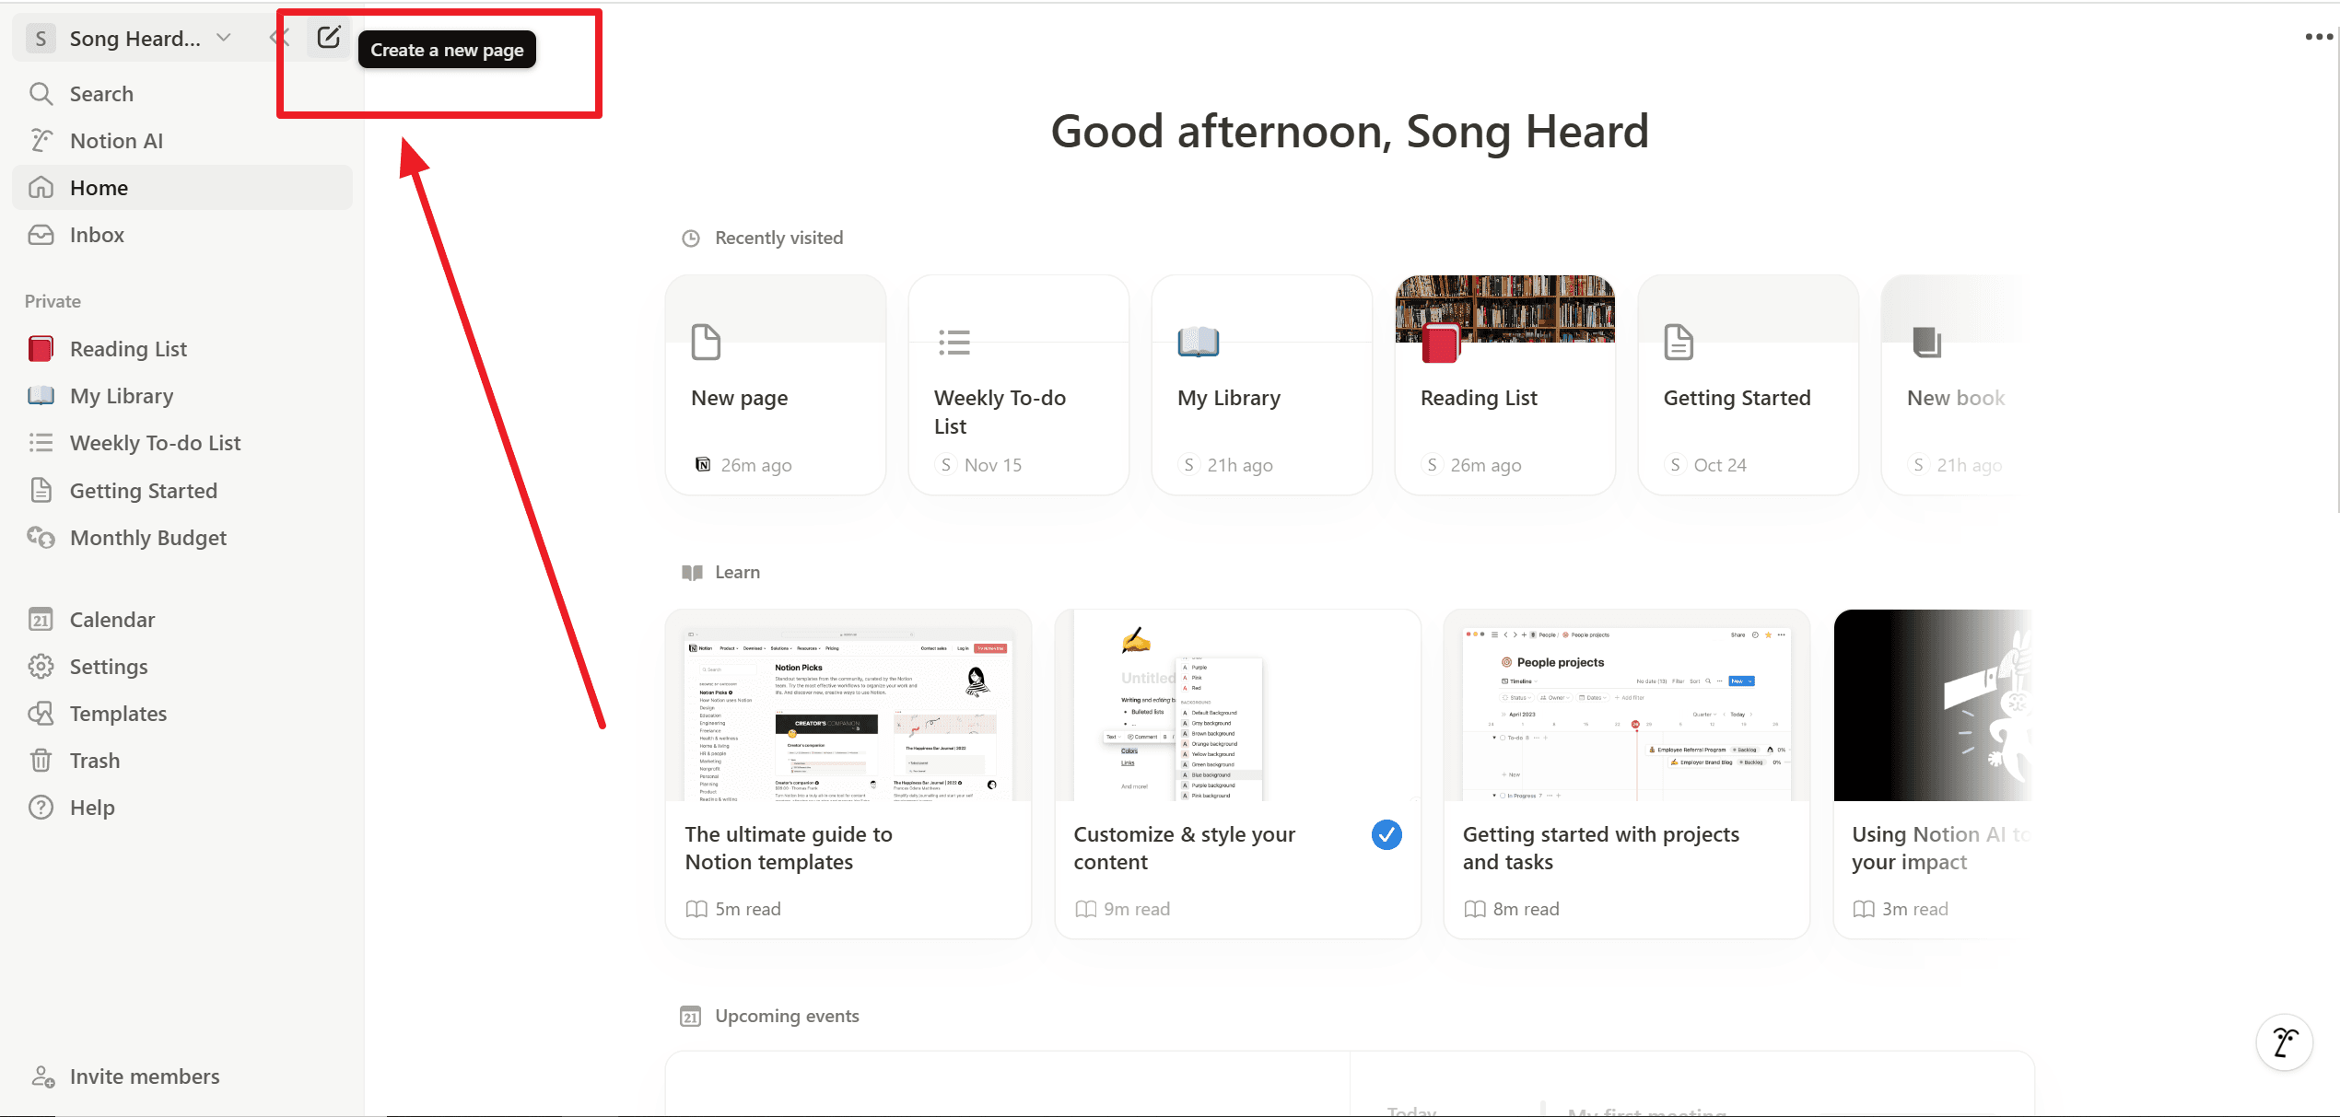Click the Invite members button
Image resolution: width=2340 pixels, height=1117 pixels.
(x=144, y=1076)
